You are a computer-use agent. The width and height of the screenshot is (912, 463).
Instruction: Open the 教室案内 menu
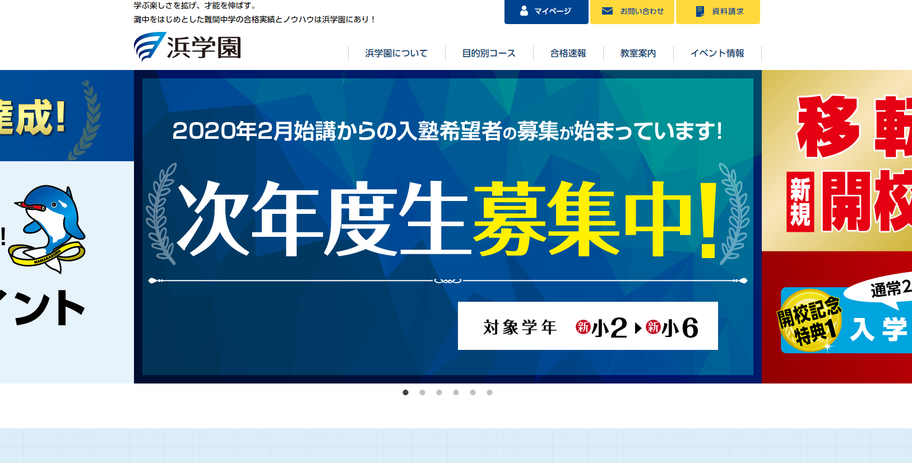(x=638, y=53)
